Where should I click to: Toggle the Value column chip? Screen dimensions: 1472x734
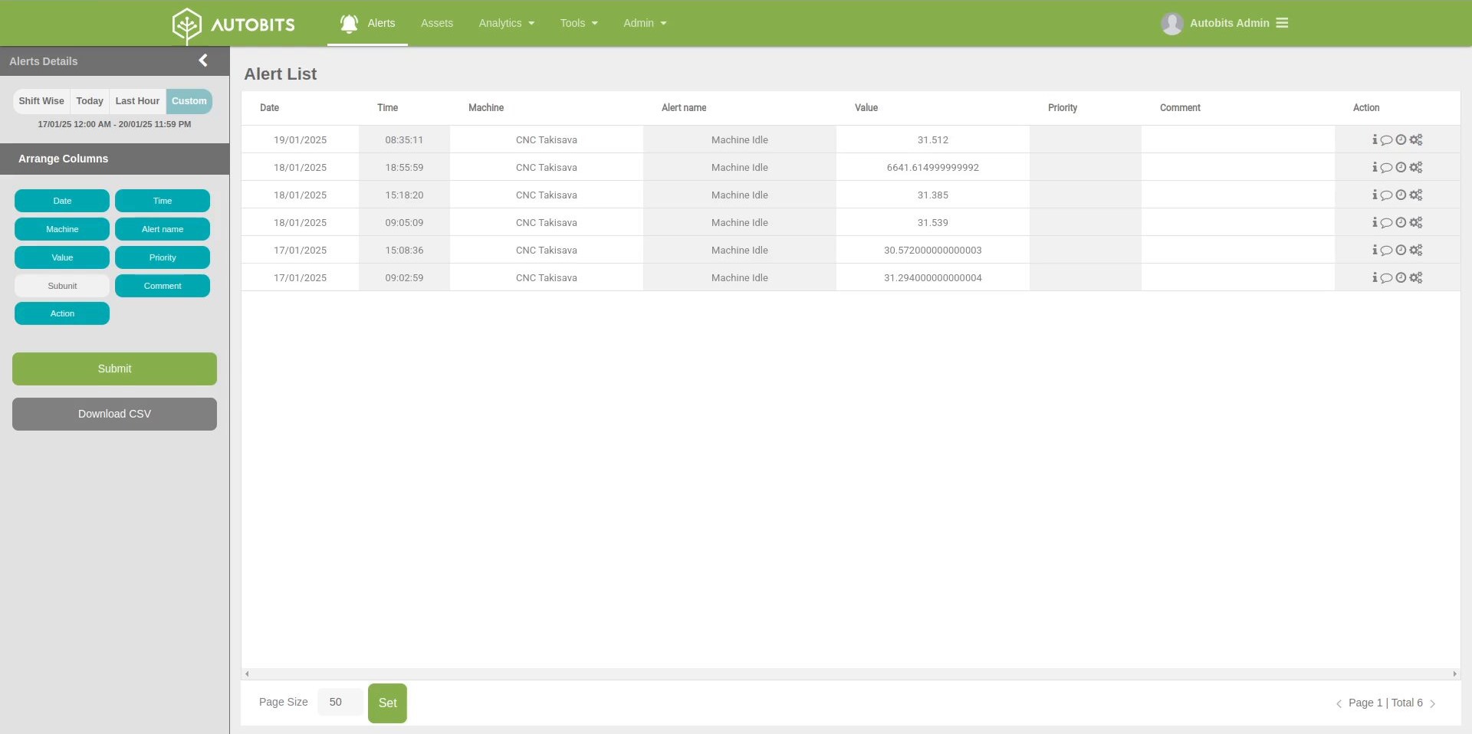(62, 257)
